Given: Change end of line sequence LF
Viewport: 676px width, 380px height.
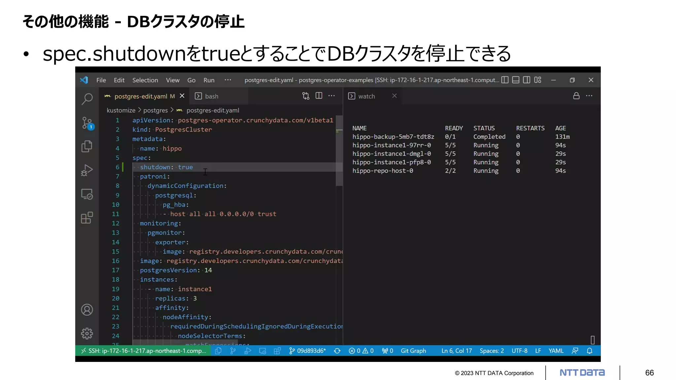Looking at the screenshot, I should pos(538,351).
